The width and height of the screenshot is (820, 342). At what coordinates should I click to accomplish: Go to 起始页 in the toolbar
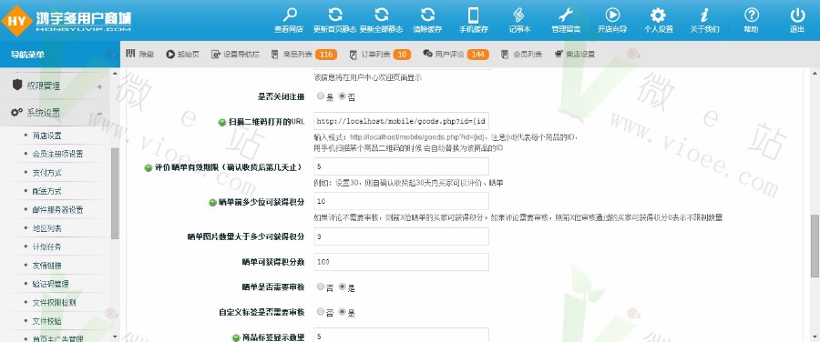(x=182, y=55)
